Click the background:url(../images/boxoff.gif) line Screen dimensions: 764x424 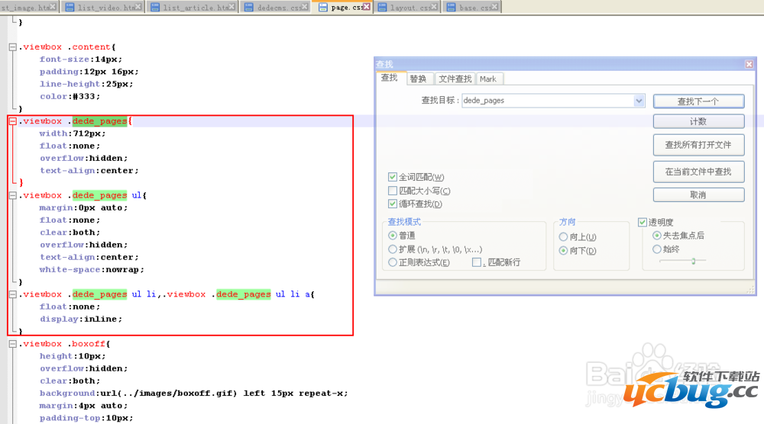[193, 393]
